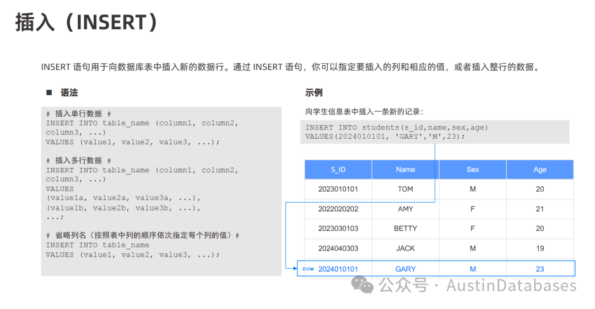
Task: Select cell 2023030103 in the table
Action: click(x=338, y=229)
